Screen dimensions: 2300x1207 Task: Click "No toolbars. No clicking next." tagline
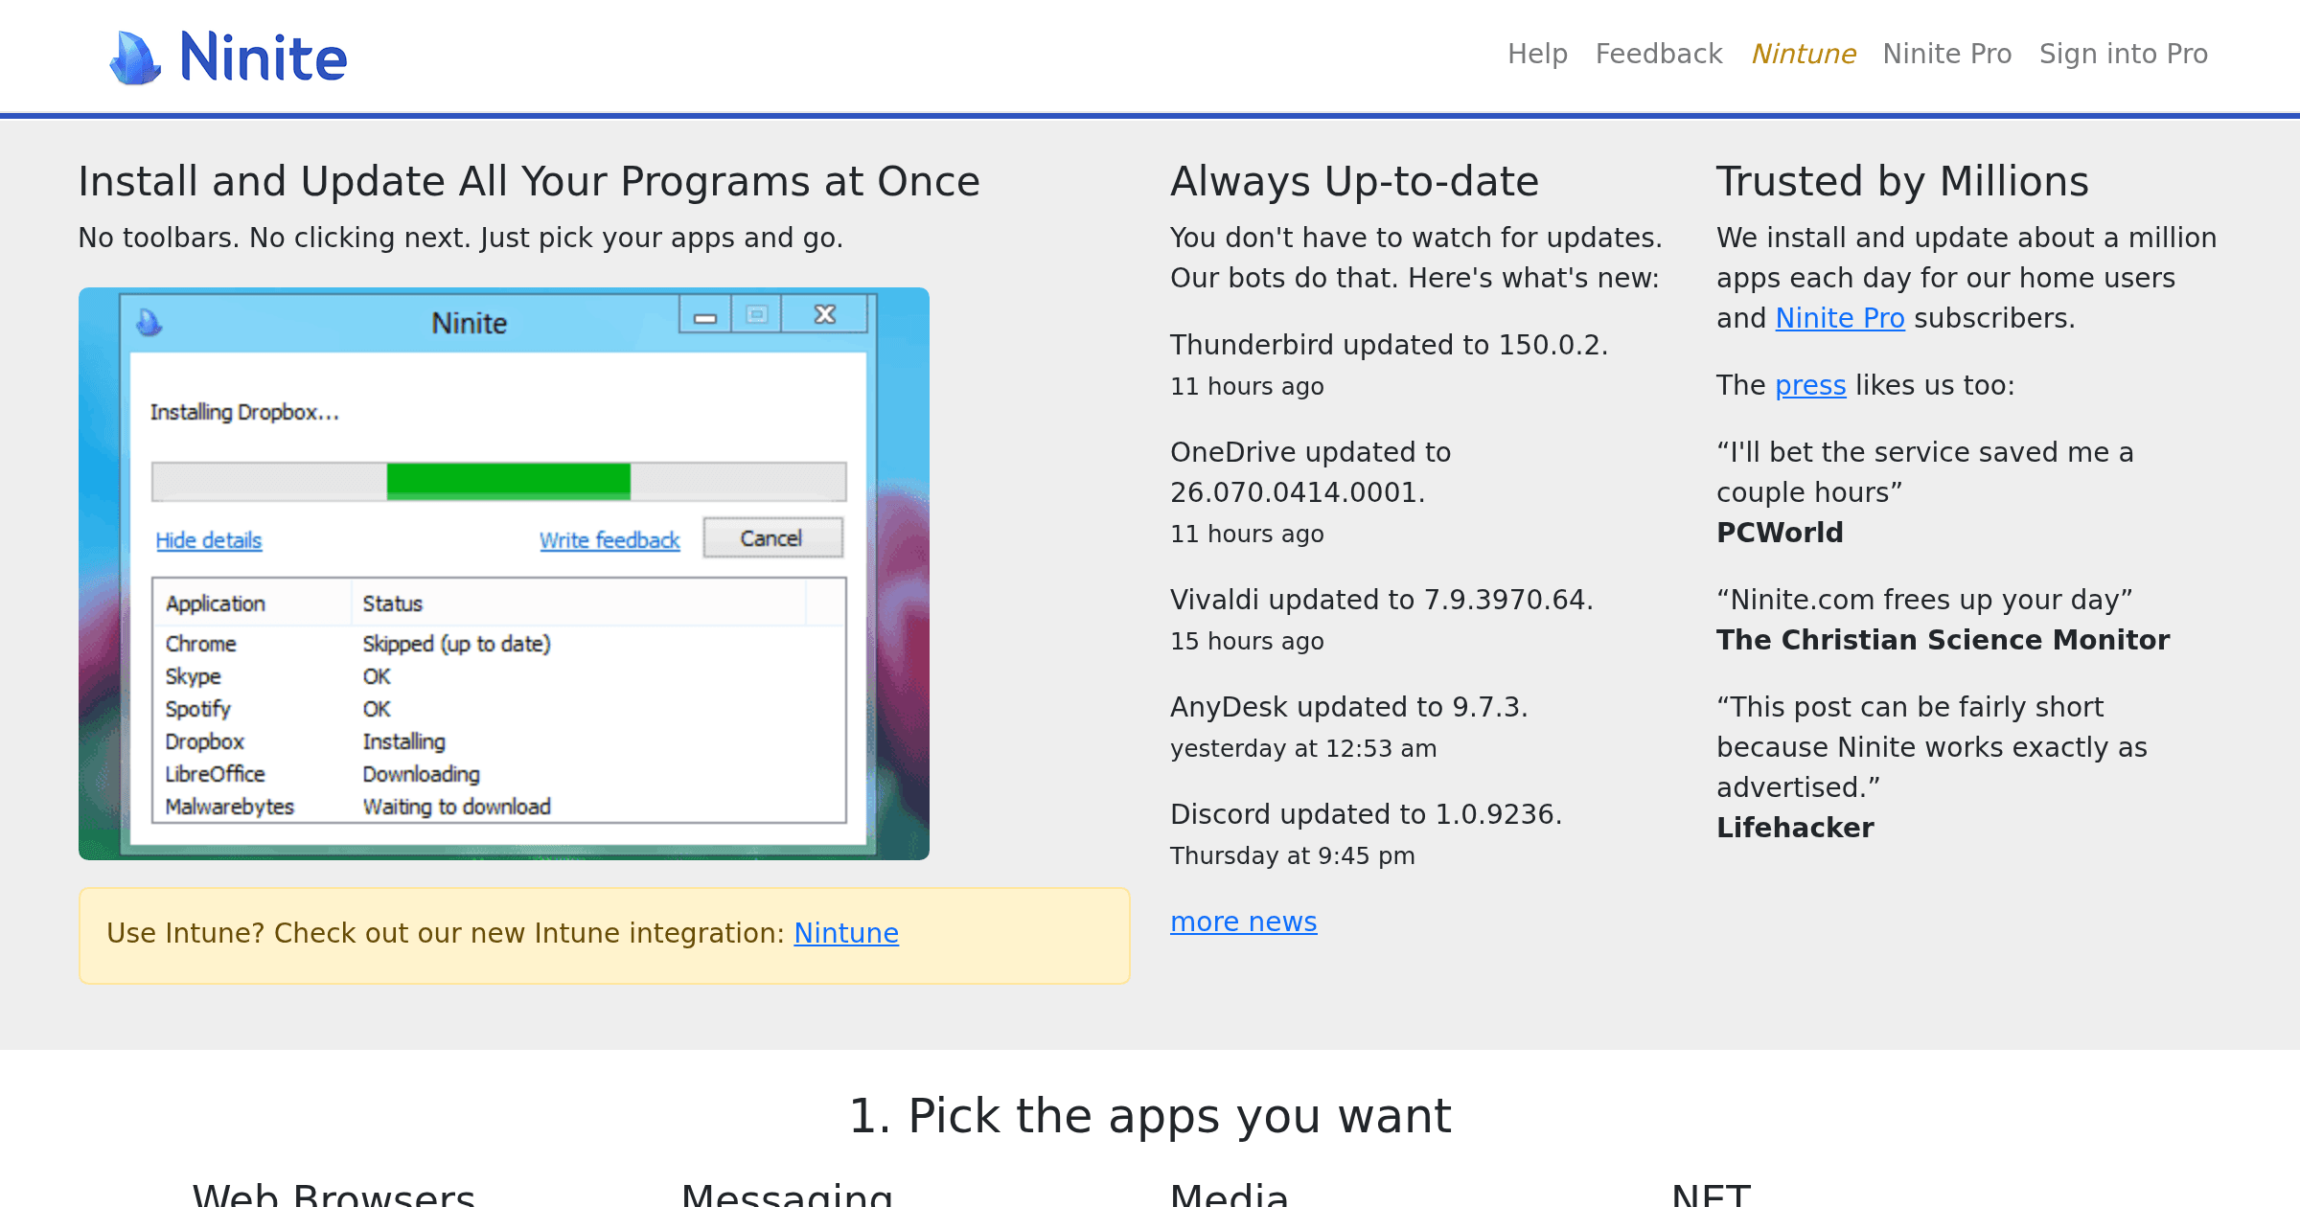(274, 238)
